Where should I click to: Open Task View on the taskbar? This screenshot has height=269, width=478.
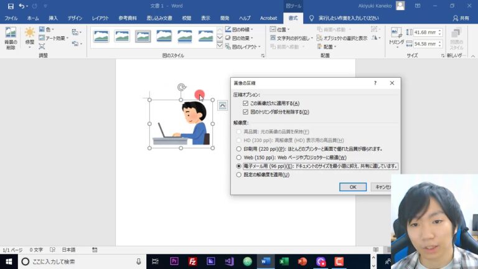pos(156,262)
